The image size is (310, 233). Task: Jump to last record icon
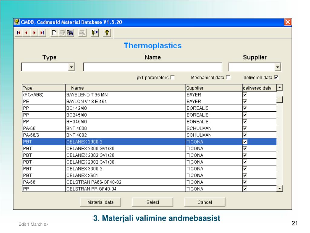(42, 33)
